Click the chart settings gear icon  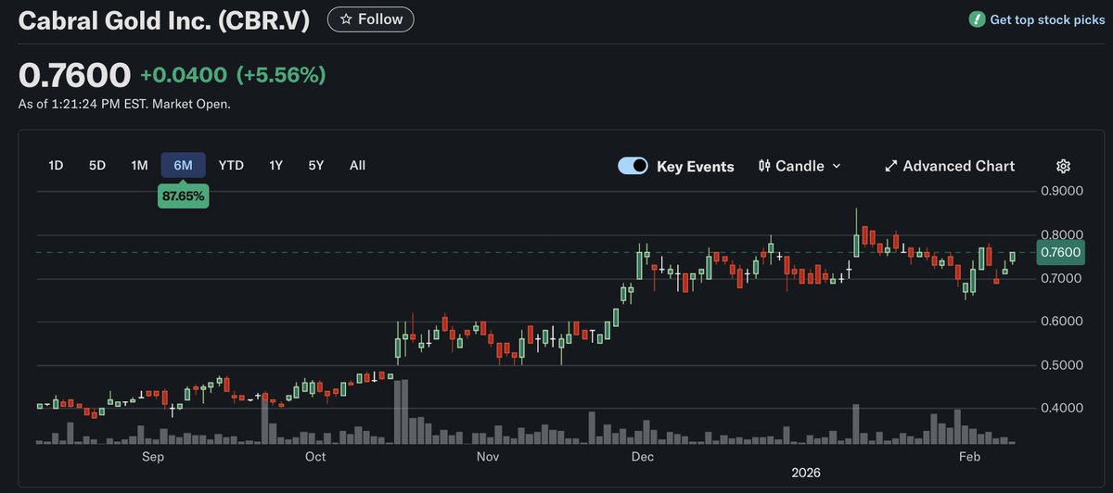coord(1064,166)
